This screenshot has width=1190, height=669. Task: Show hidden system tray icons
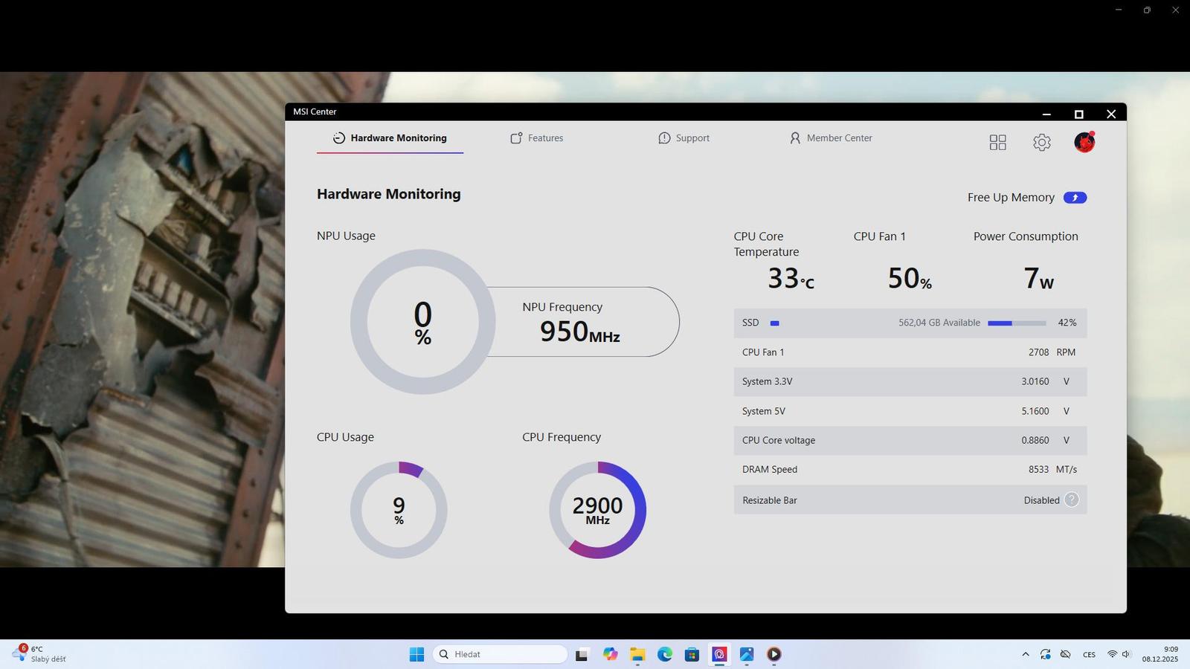click(1025, 654)
